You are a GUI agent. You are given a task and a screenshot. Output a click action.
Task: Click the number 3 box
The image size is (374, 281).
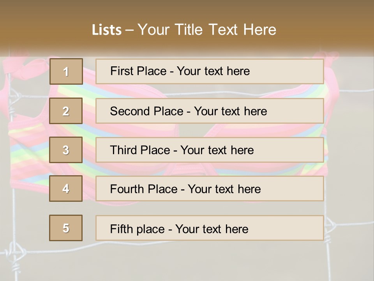(x=66, y=150)
